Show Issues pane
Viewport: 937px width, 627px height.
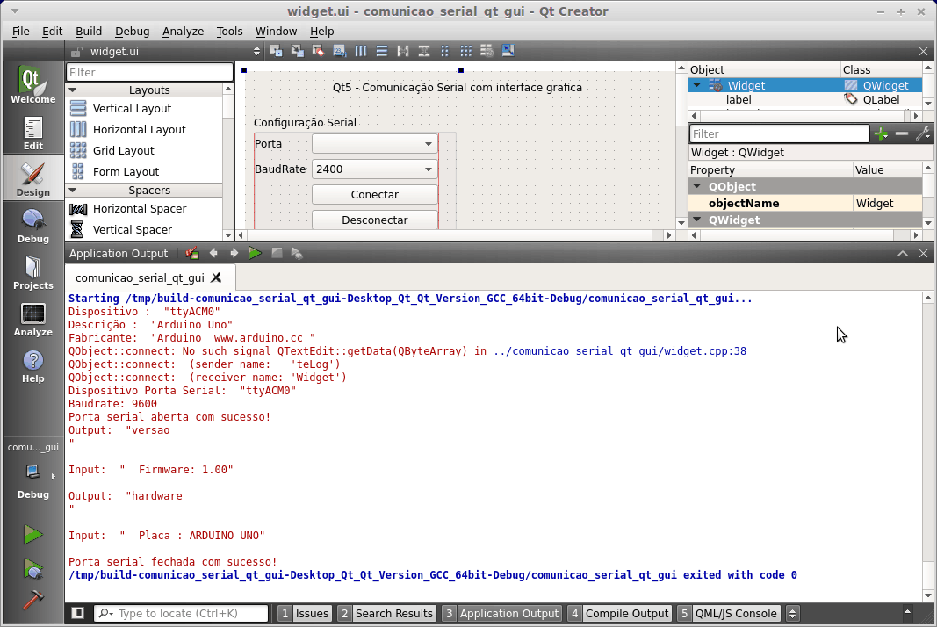[x=304, y=613]
